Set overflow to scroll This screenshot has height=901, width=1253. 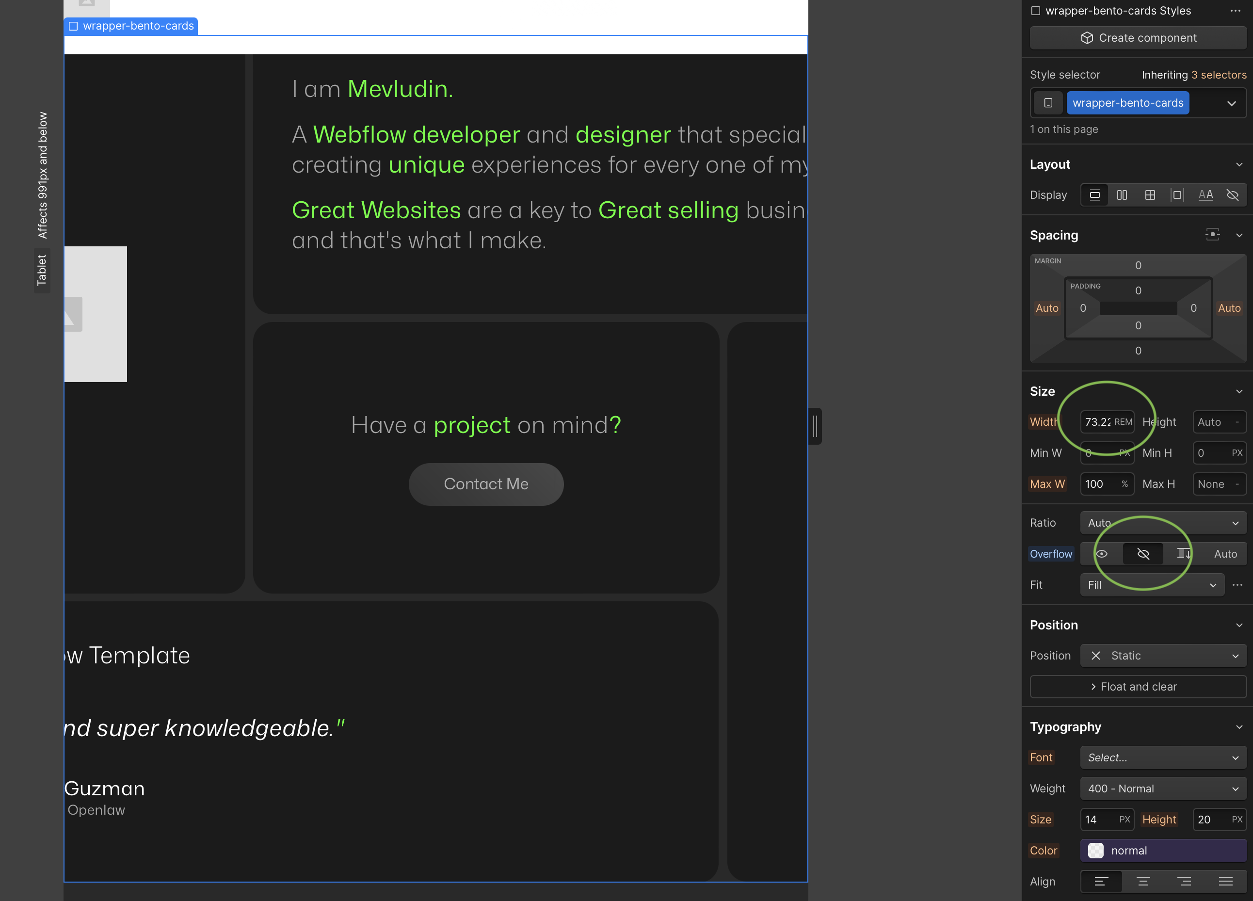[1183, 553]
